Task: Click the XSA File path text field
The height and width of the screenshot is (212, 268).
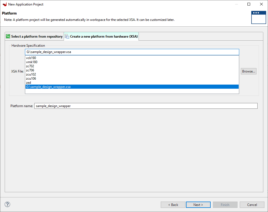Action: click(x=132, y=52)
